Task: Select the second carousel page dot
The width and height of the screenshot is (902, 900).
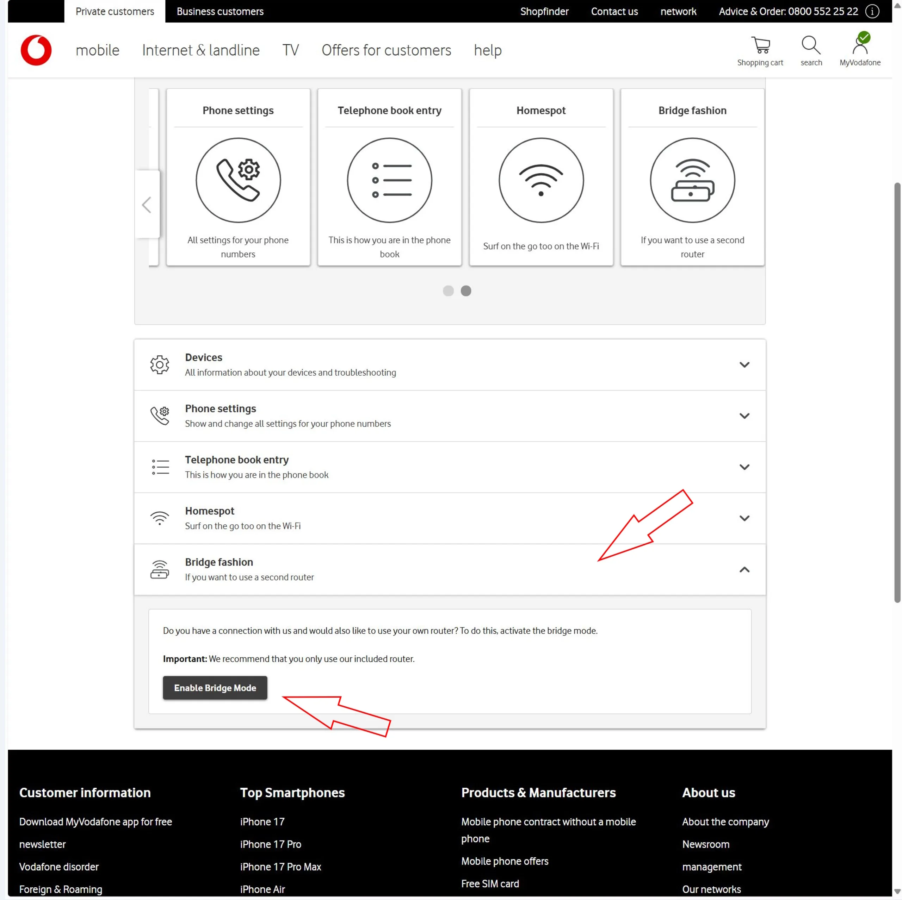Action: [x=466, y=290]
